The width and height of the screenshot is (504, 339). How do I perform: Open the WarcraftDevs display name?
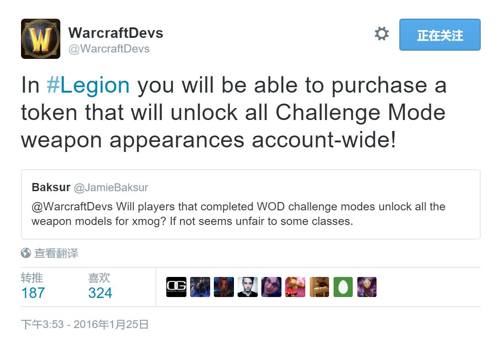click(116, 33)
